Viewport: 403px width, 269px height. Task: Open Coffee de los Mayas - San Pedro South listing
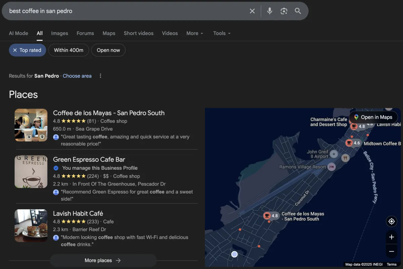pos(109,113)
